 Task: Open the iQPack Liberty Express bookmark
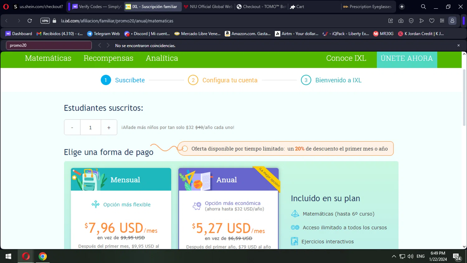[x=346, y=34]
